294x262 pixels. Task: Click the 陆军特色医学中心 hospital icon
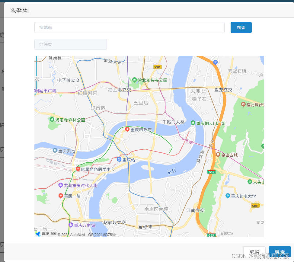78,169
